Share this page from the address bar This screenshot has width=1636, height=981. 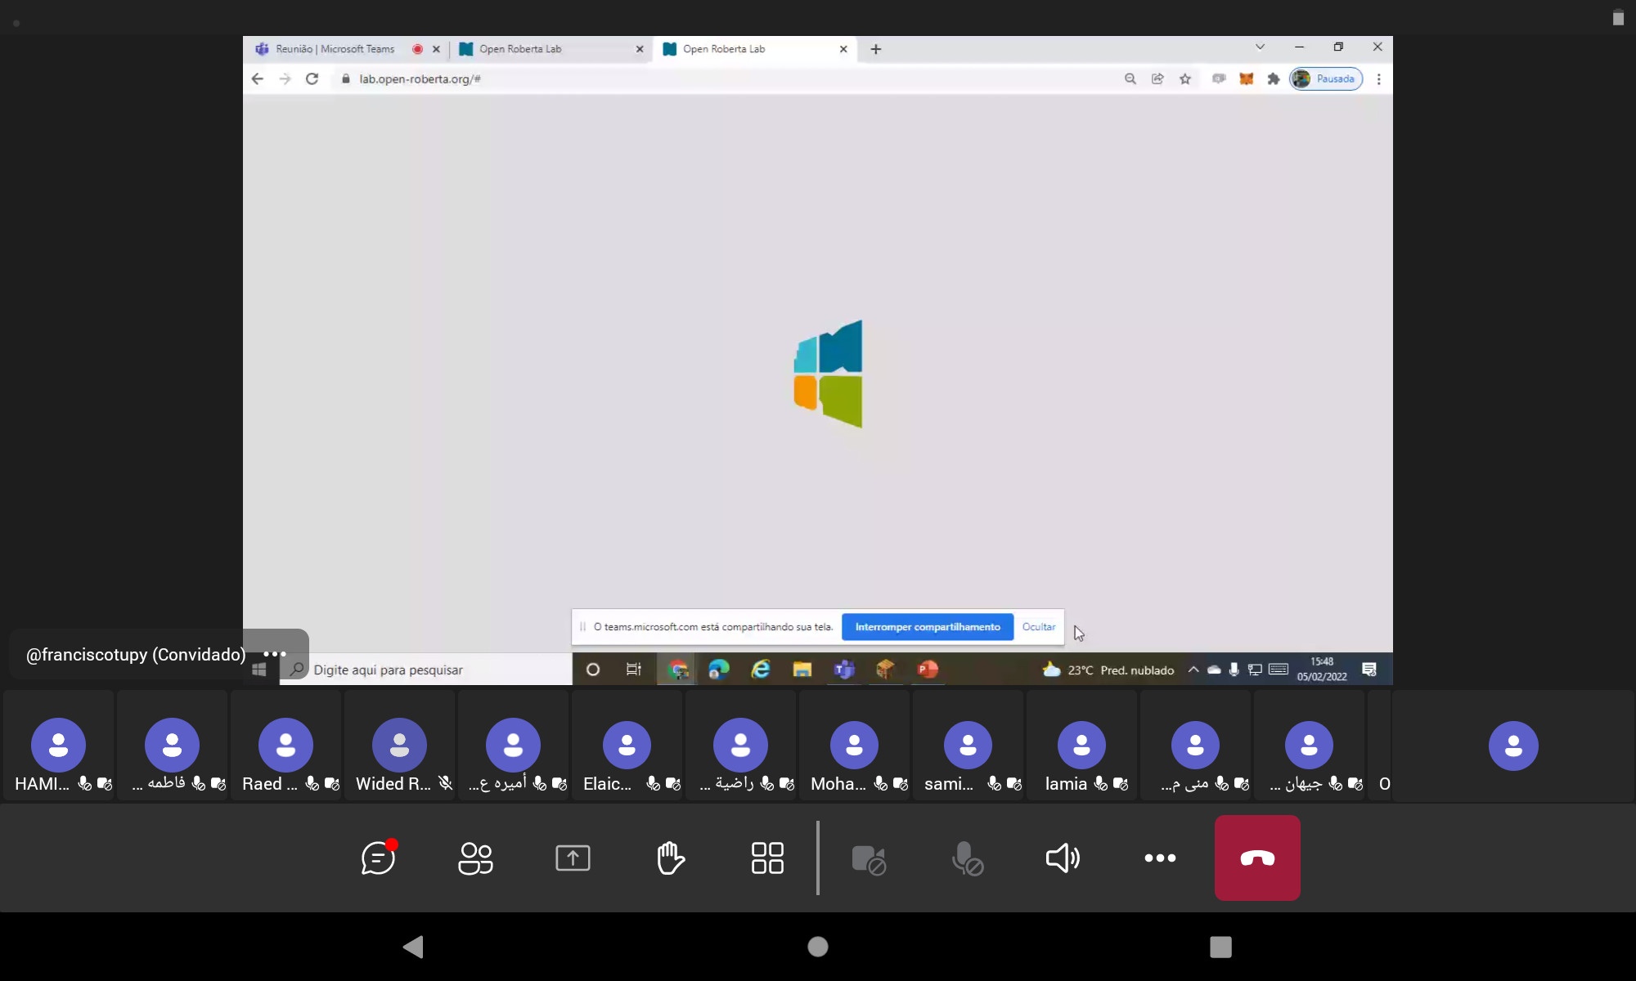[x=1157, y=78]
